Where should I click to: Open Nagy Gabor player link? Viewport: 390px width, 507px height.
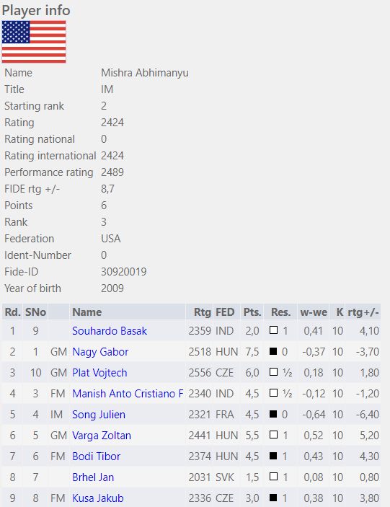pyautogui.click(x=100, y=351)
